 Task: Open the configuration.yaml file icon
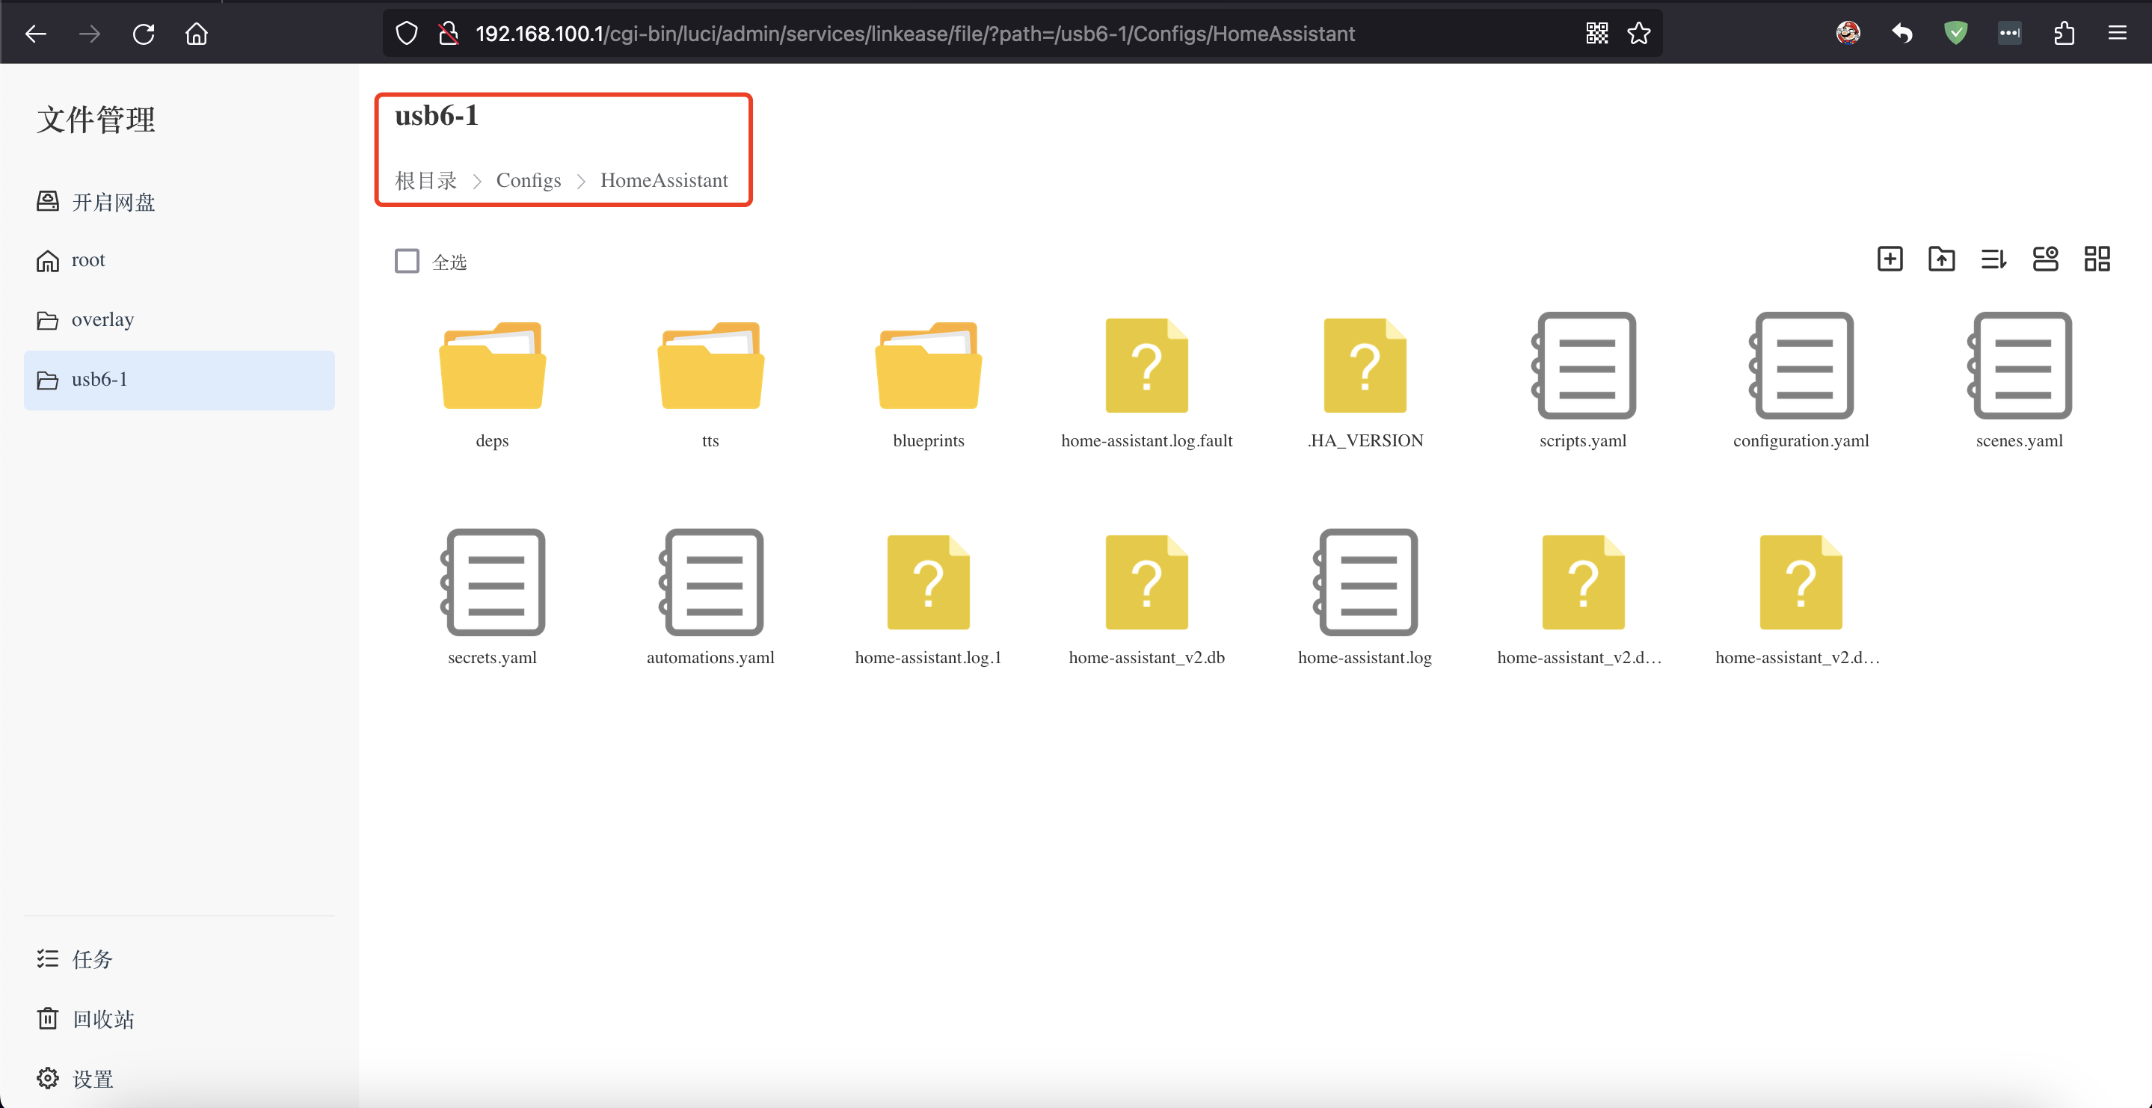click(x=1801, y=365)
